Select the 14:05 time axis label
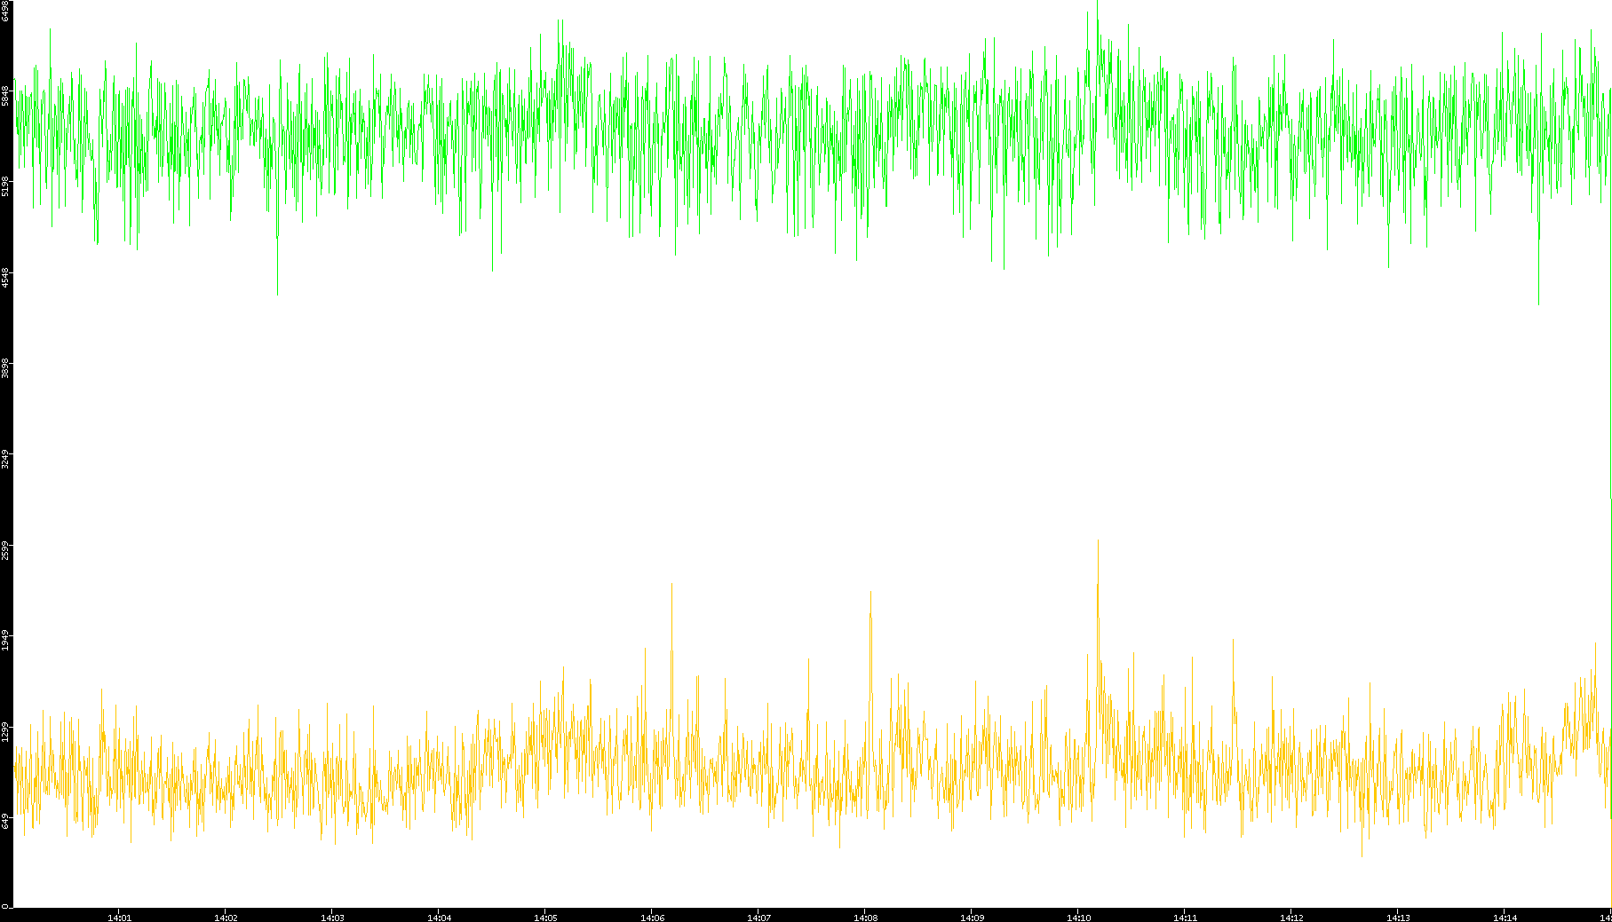This screenshot has width=1612, height=922. pos(545,918)
